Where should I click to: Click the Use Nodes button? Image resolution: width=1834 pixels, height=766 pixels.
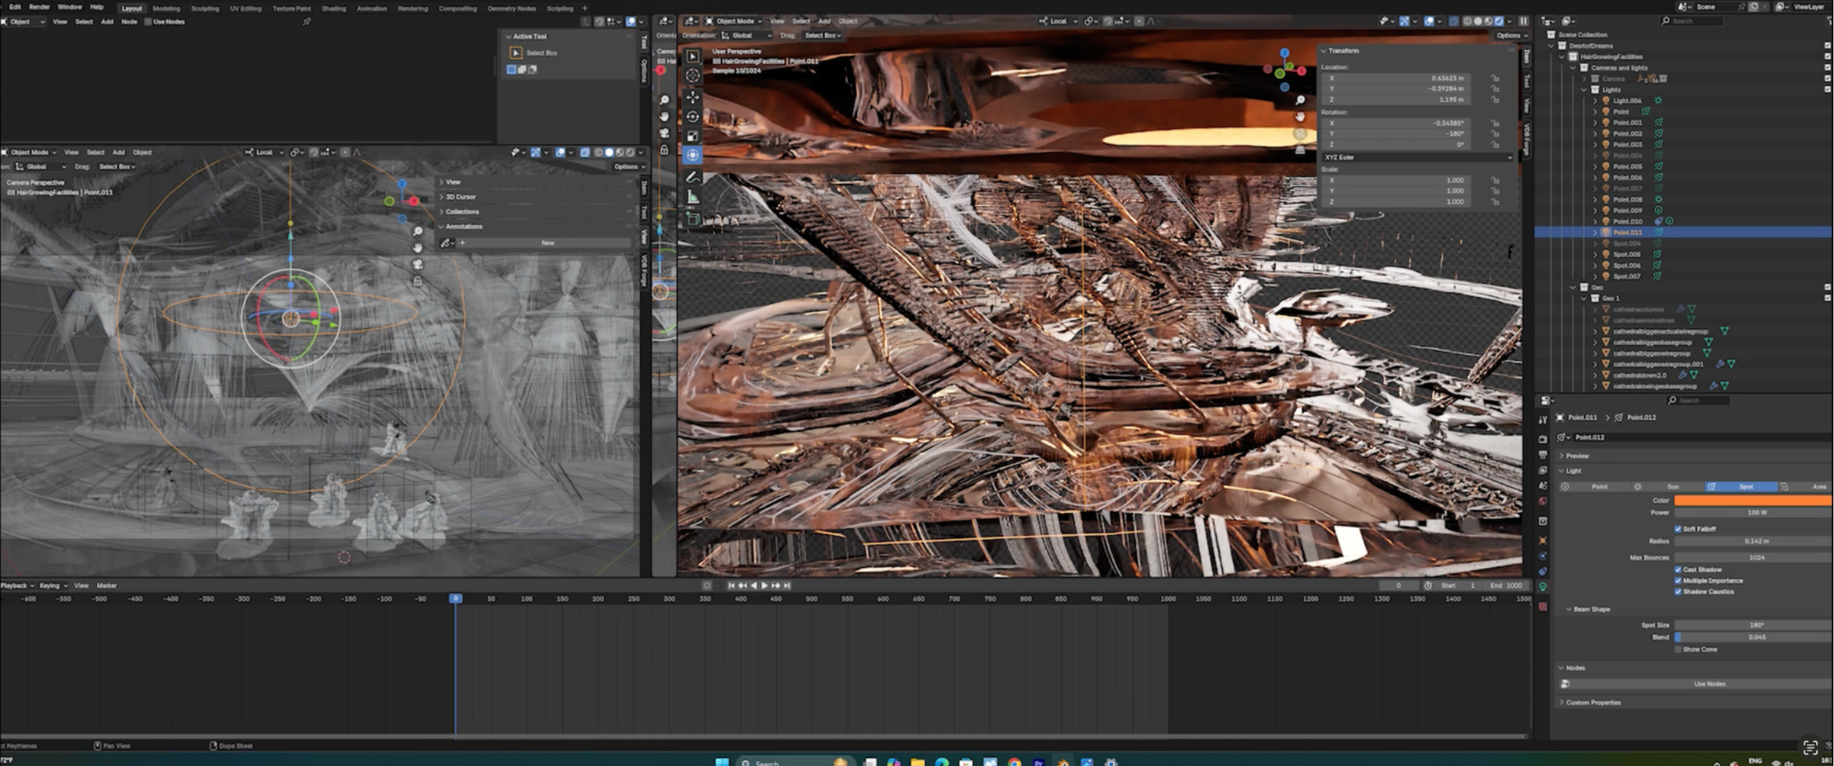click(x=1709, y=684)
